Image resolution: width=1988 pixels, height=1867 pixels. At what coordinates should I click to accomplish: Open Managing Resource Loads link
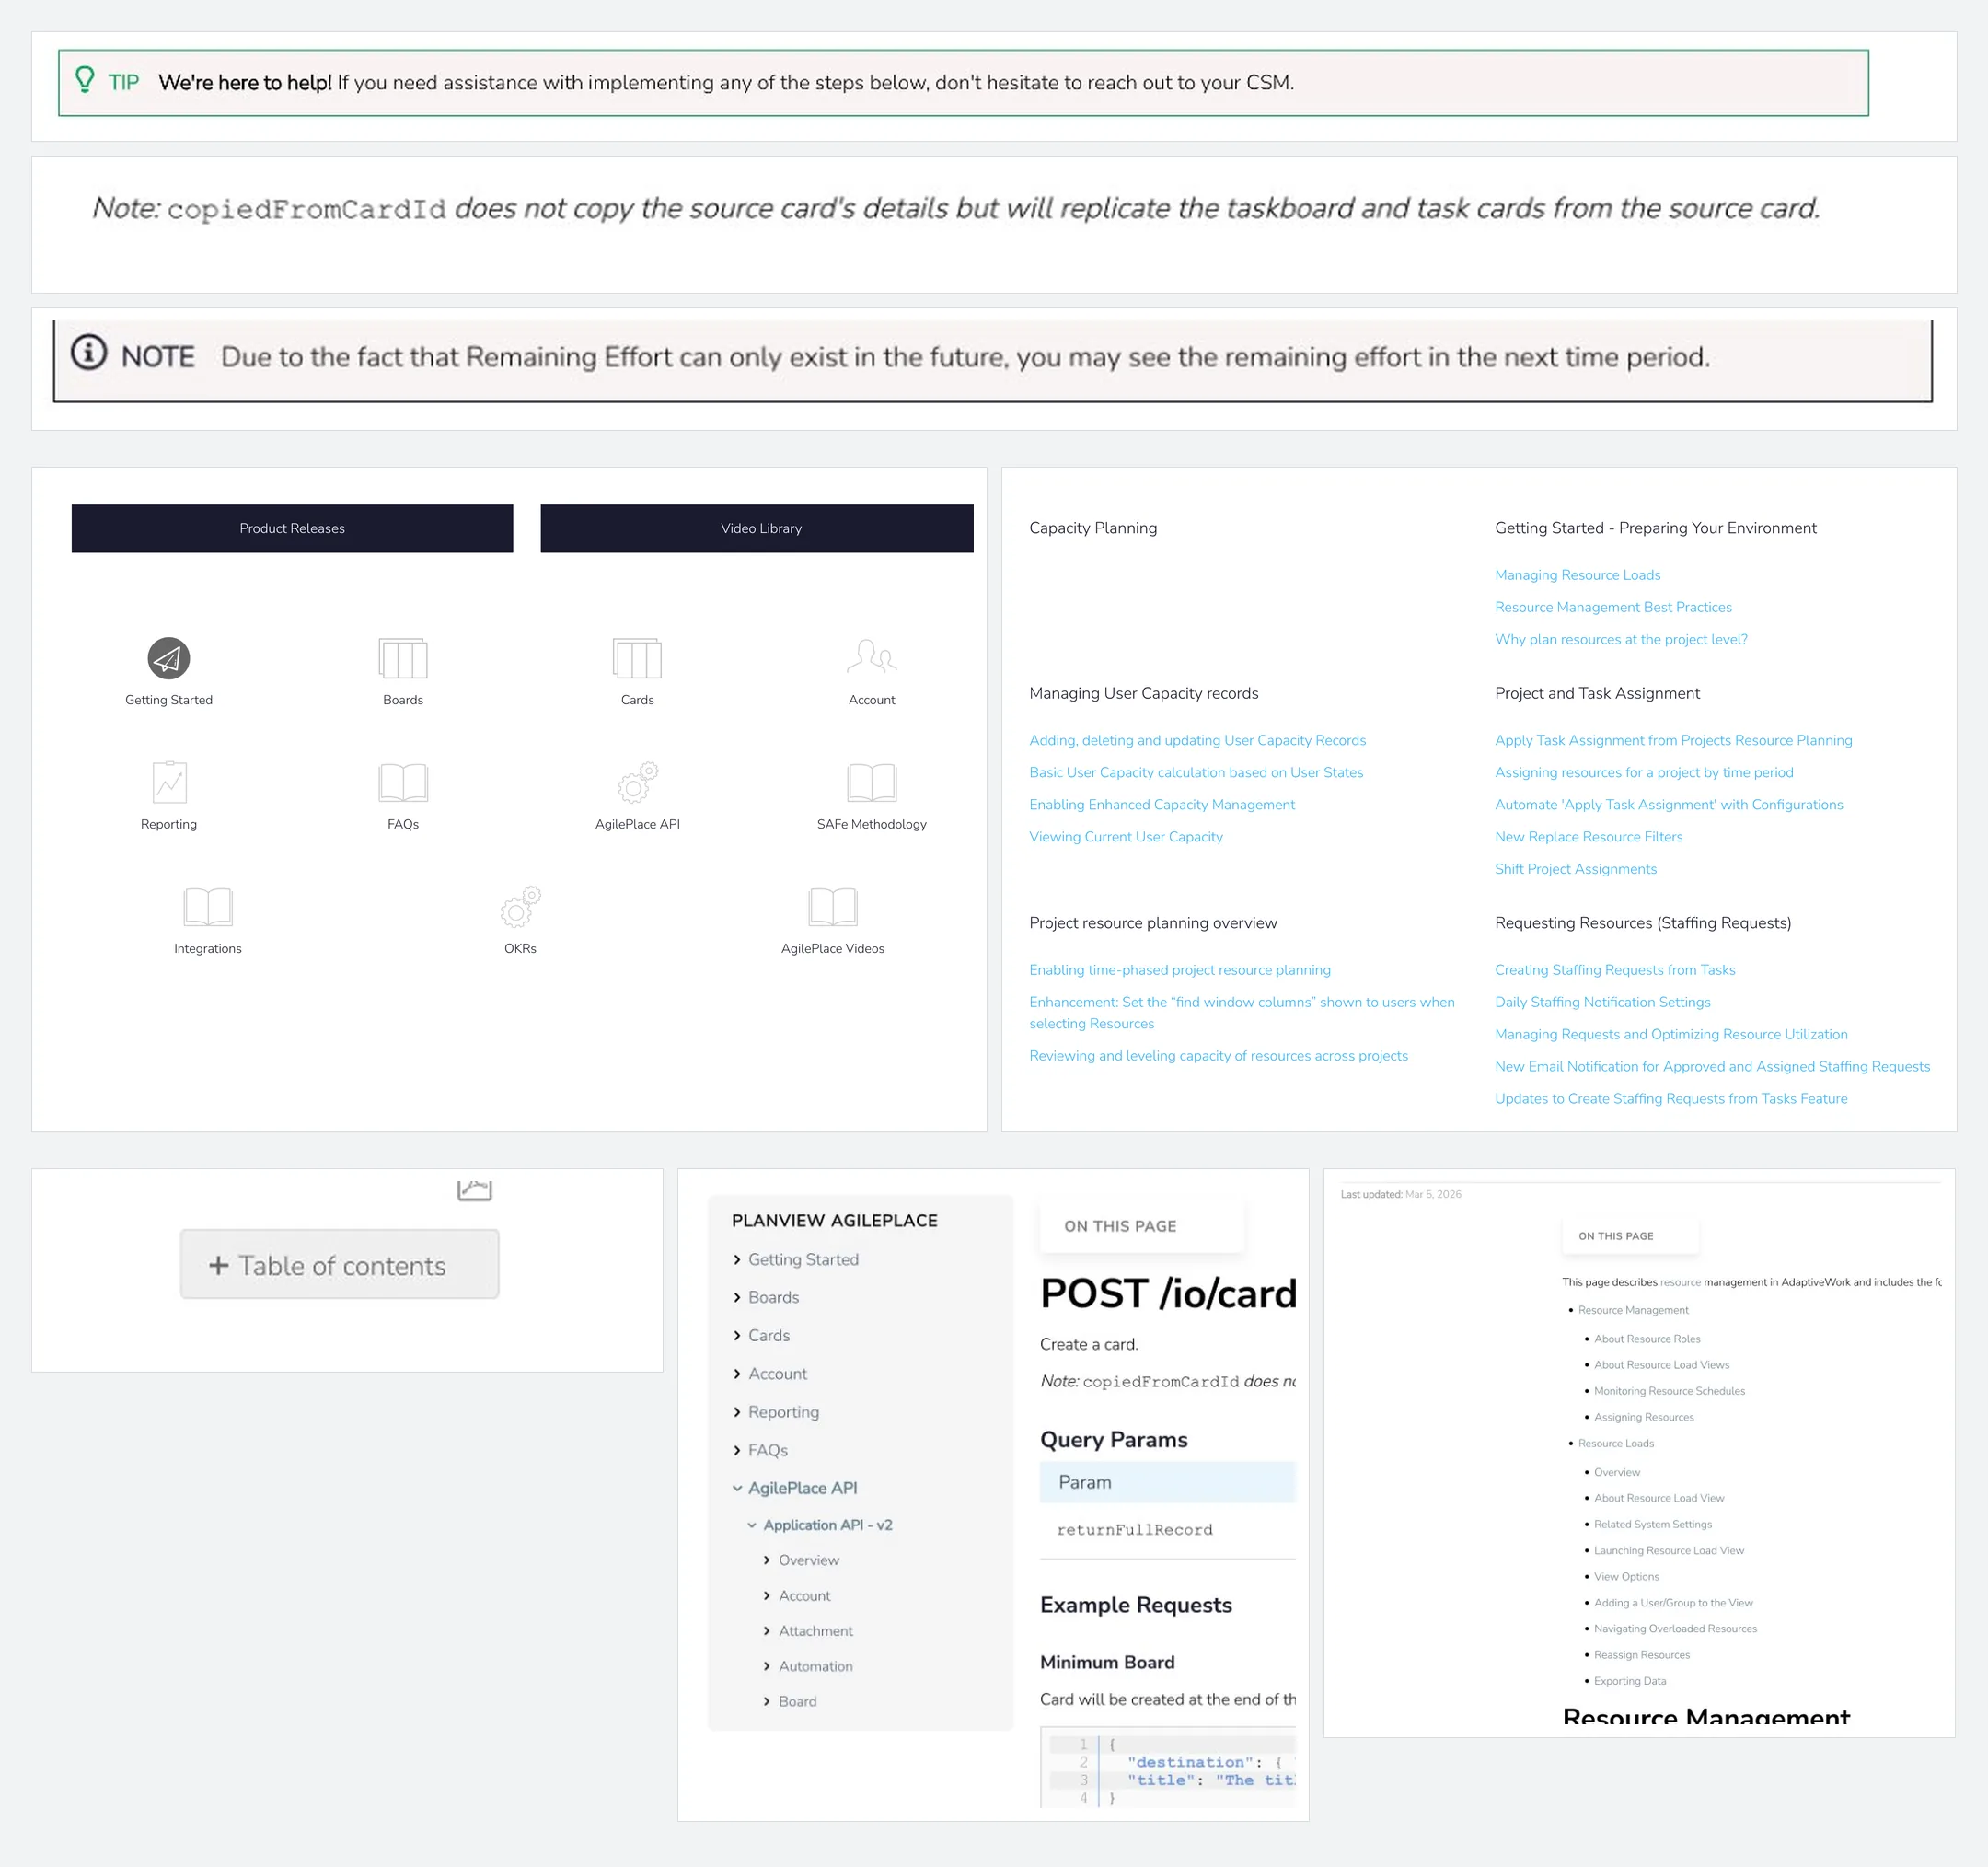(1577, 575)
